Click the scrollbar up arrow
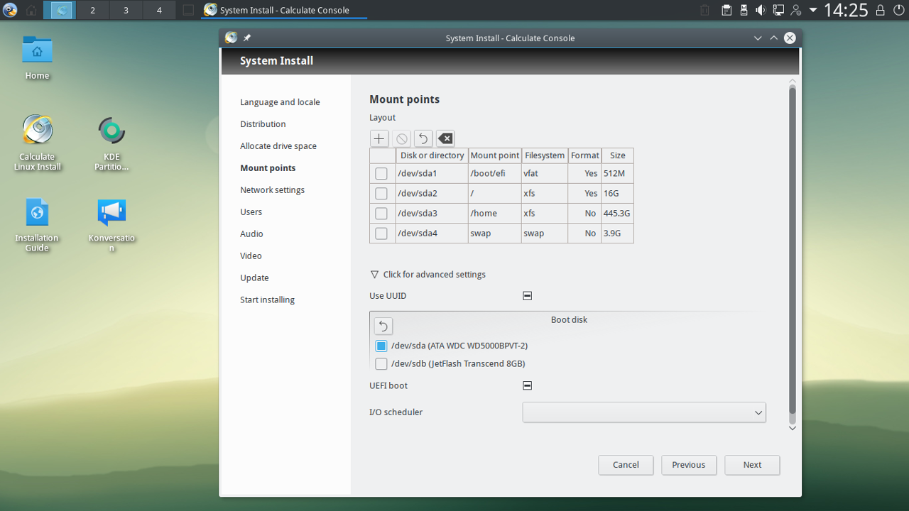 793,82
